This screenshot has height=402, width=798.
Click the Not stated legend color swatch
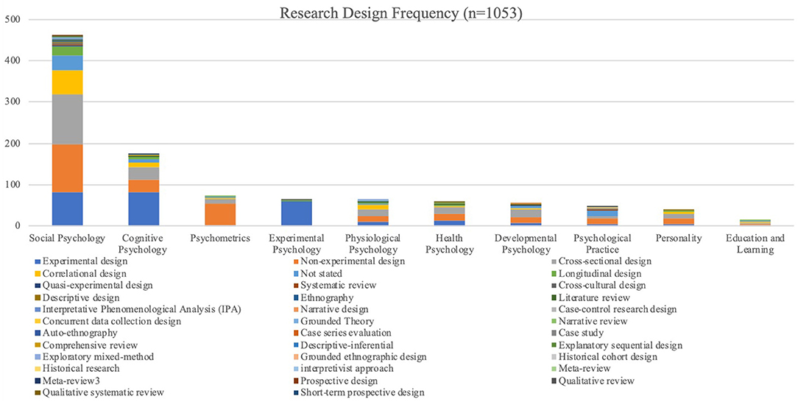(296, 274)
